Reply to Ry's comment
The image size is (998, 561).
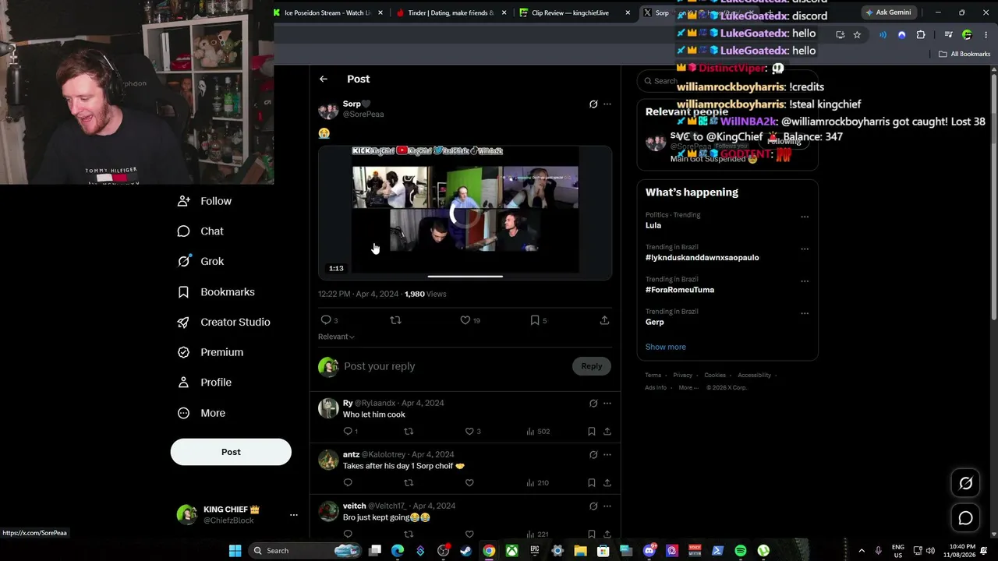coord(348,432)
